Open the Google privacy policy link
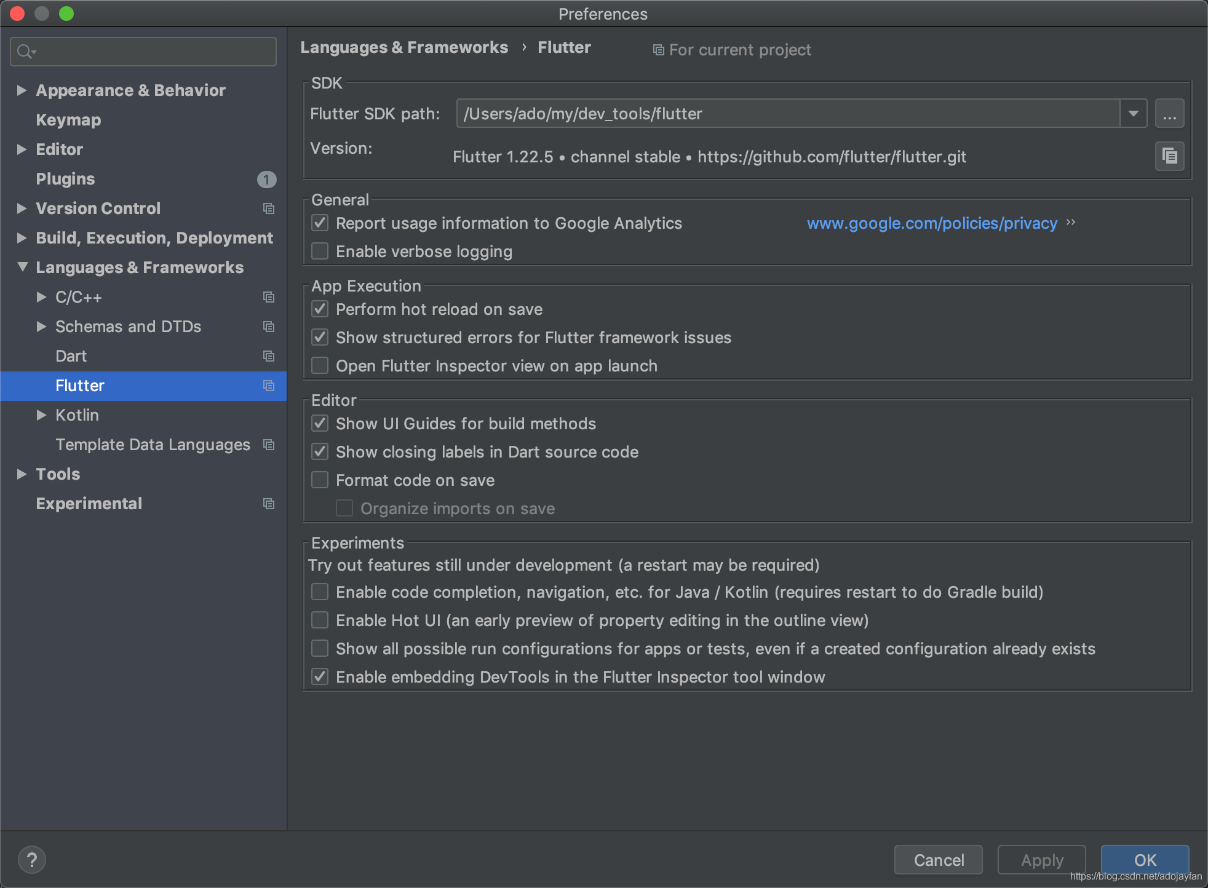The image size is (1208, 888). point(932,223)
